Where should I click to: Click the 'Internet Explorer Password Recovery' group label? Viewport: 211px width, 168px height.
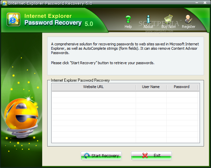click(80, 80)
